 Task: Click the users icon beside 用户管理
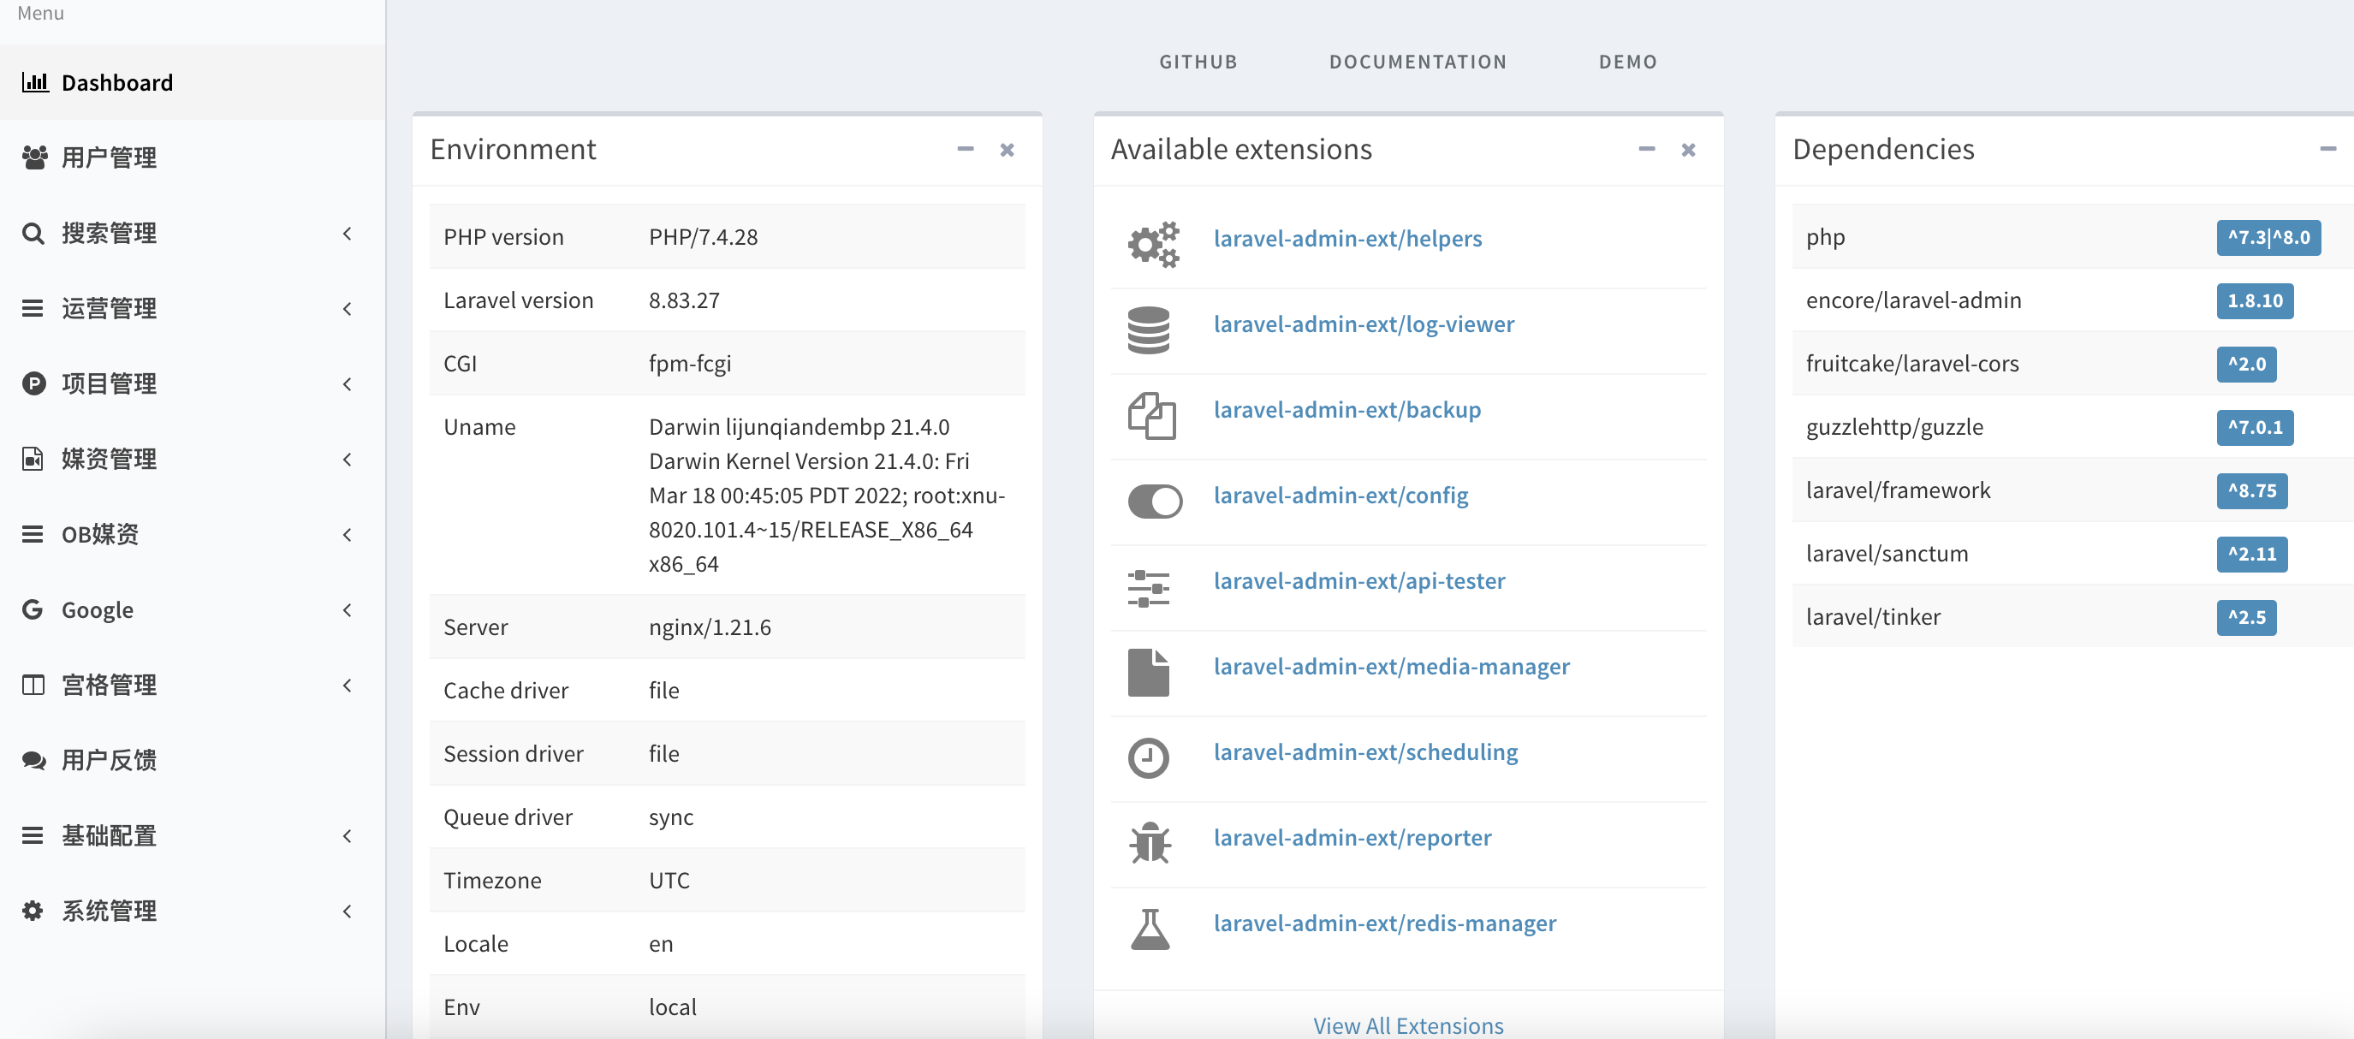[x=35, y=157]
